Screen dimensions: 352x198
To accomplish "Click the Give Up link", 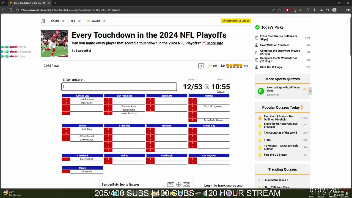I will pos(221,92).
